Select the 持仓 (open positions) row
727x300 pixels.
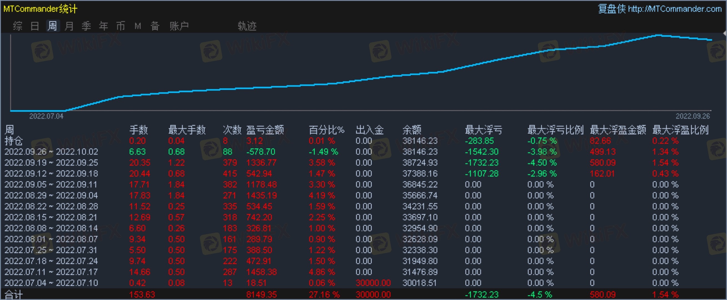click(x=14, y=141)
